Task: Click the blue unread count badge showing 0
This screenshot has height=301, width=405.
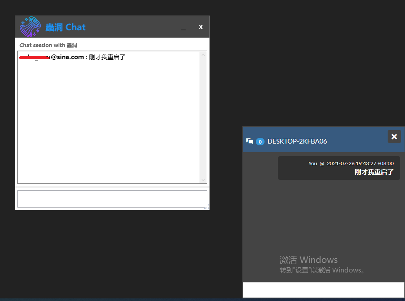Action: (x=260, y=141)
